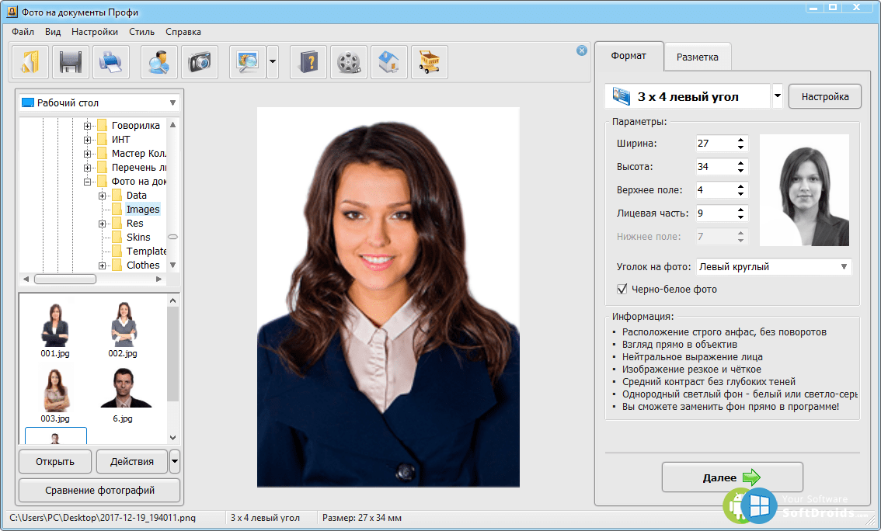Open the help book icon
This screenshot has width=881, height=531.
308,61
